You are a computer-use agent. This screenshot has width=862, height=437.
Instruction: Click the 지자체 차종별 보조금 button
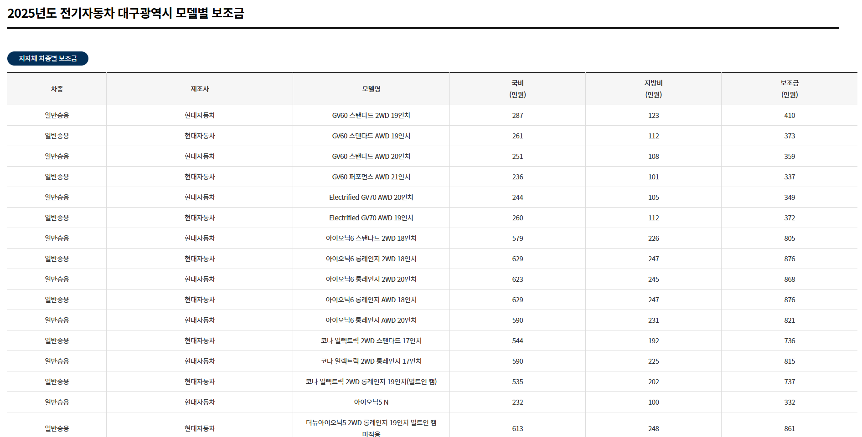pos(47,58)
